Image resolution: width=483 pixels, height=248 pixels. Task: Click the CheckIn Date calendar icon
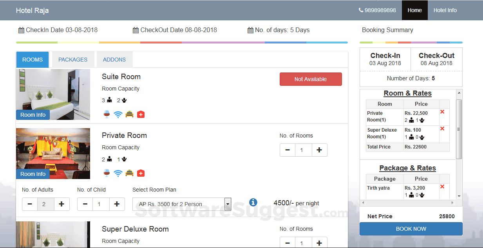point(21,30)
